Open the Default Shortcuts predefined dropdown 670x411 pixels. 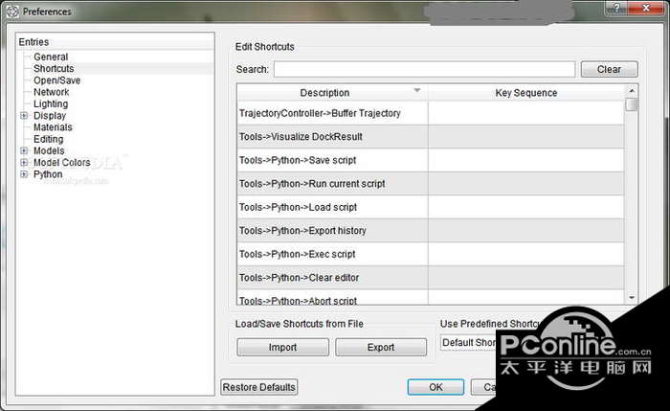[x=468, y=343]
